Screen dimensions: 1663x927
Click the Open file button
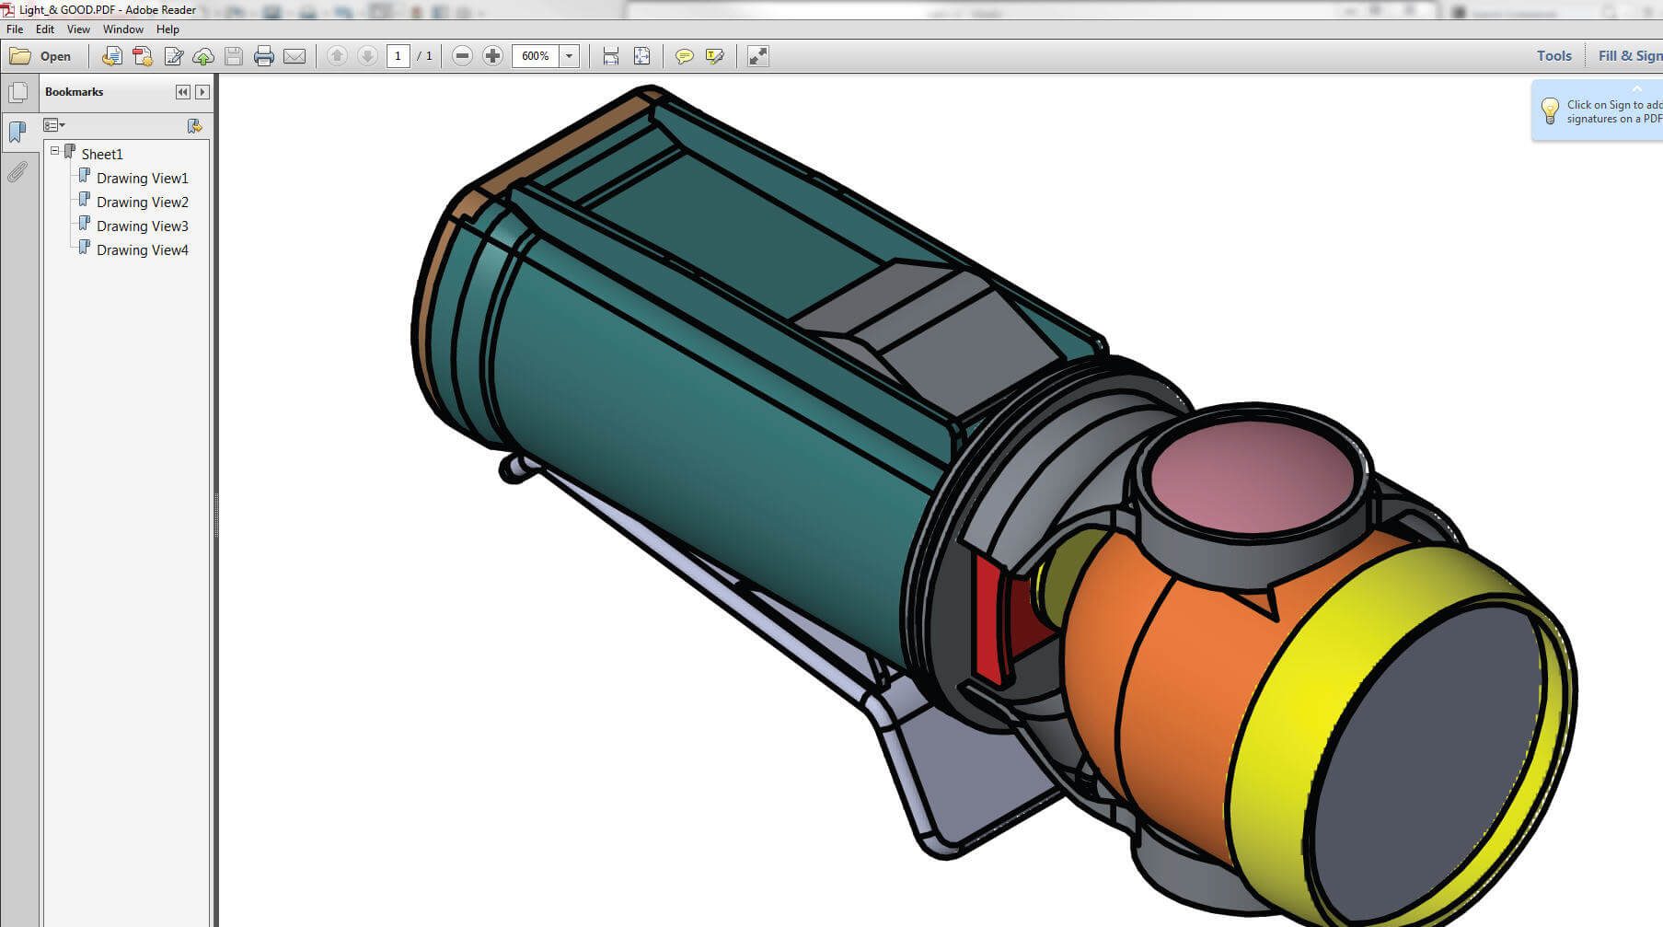coord(40,56)
